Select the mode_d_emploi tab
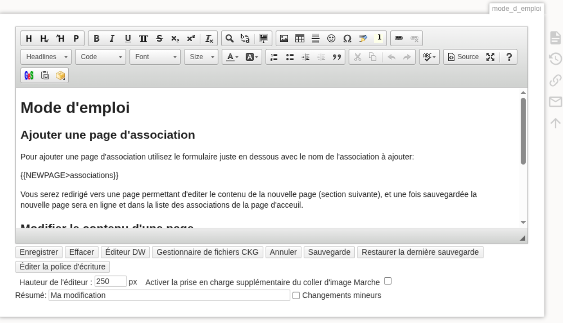 tap(516, 9)
